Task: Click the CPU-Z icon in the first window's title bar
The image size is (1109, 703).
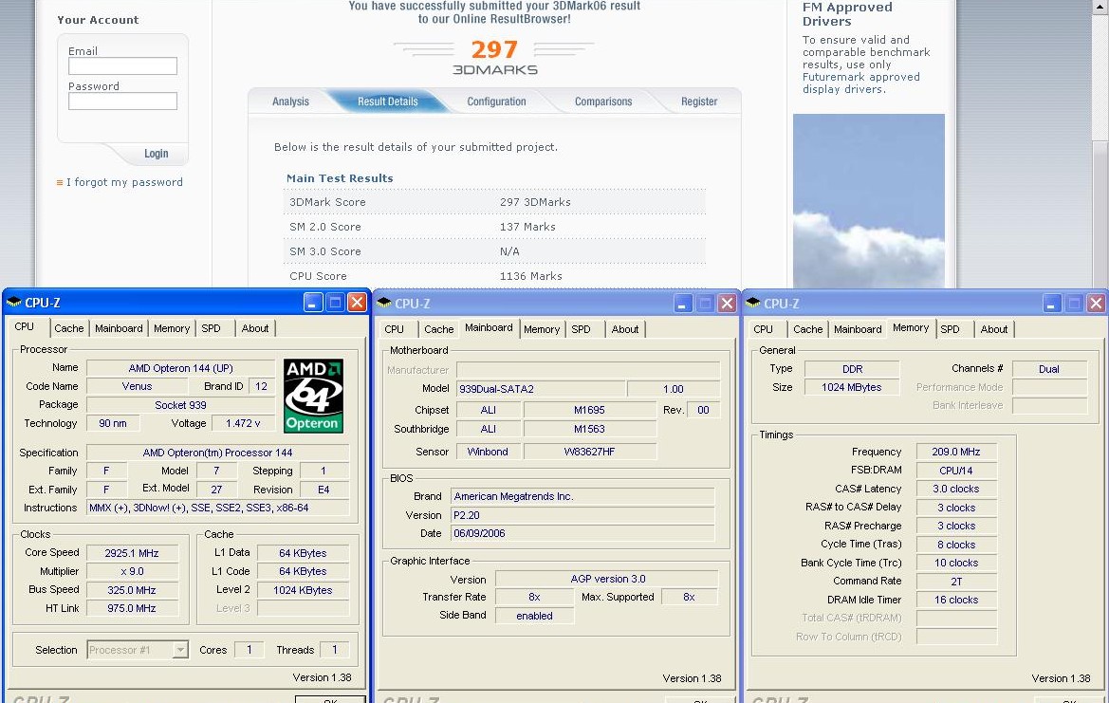Action: coord(13,303)
